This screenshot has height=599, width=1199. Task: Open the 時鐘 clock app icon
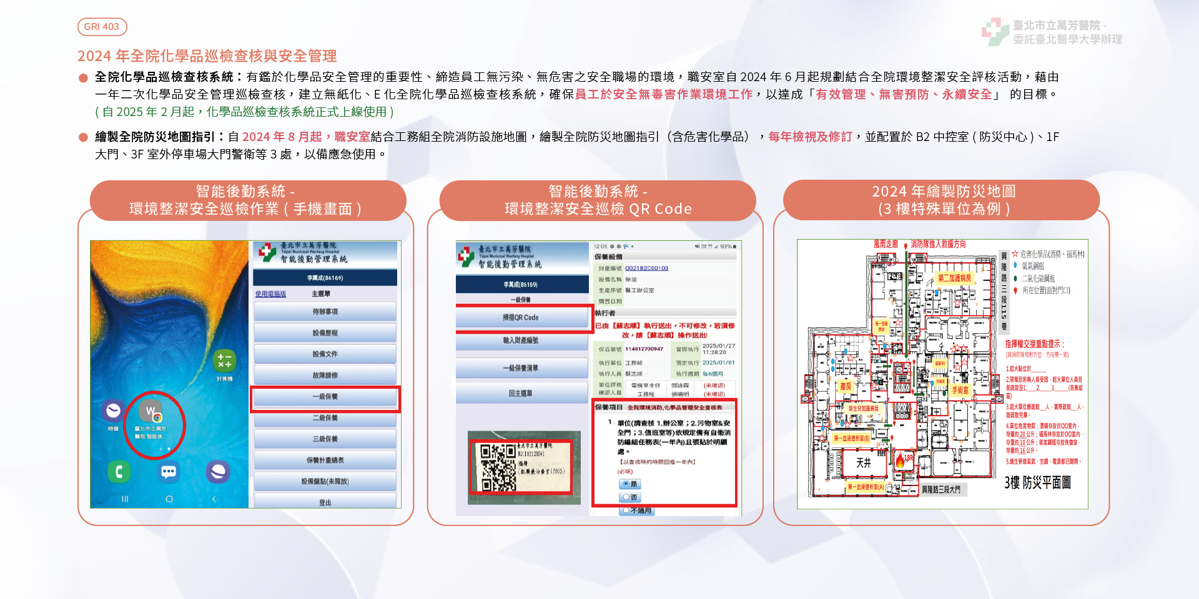click(113, 410)
